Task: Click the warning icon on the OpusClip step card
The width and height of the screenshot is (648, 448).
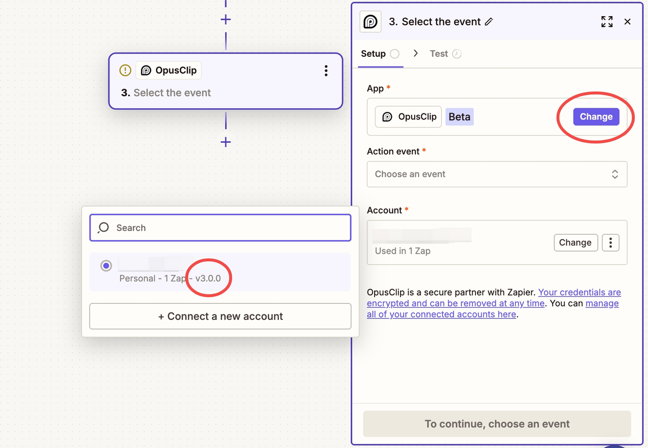Action: click(x=125, y=70)
